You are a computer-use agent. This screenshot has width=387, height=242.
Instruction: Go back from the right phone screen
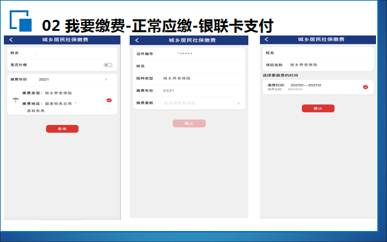(266, 39)
